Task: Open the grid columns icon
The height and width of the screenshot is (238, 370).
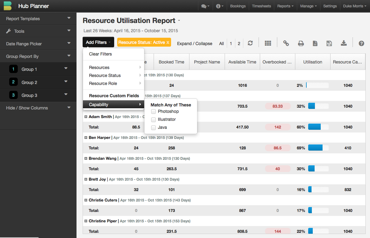Action: pos(268,43)
